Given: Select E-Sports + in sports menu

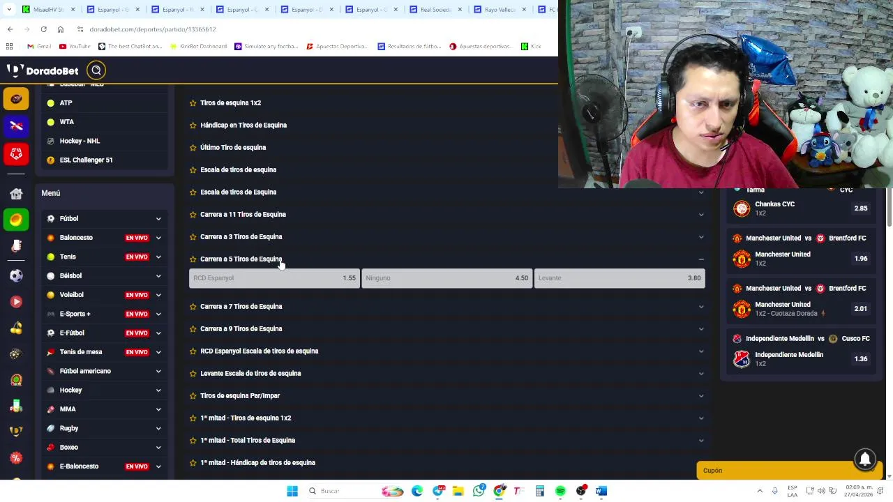Looking at the screenshot, I should tap(75, 314).
